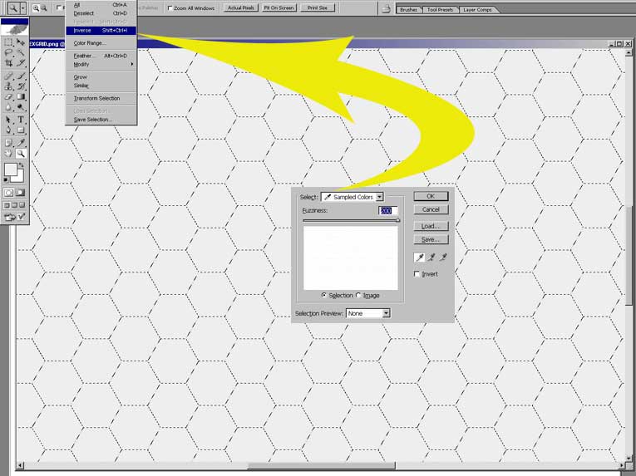Swap foreground and background colors
Screen dimensions: 636x476
point(22,165)
